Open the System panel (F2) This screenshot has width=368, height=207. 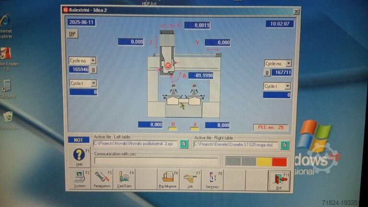(x=80, y=180)
